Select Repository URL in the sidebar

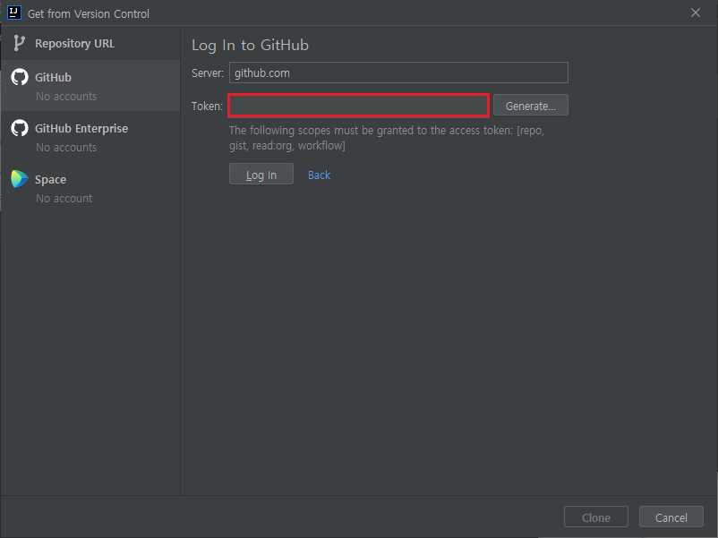(x=90, y=43)
